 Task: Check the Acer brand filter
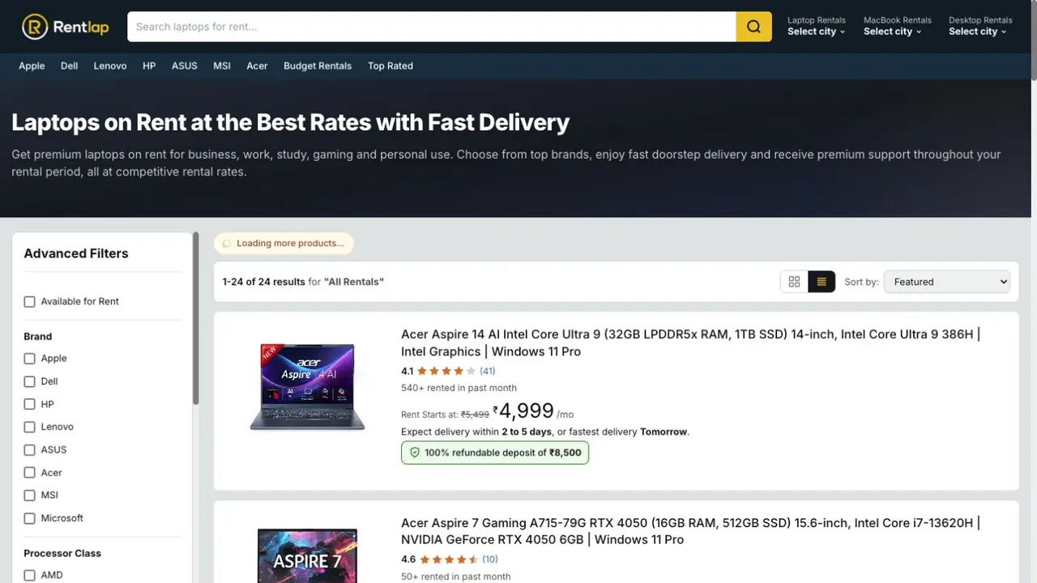(29, 472)
